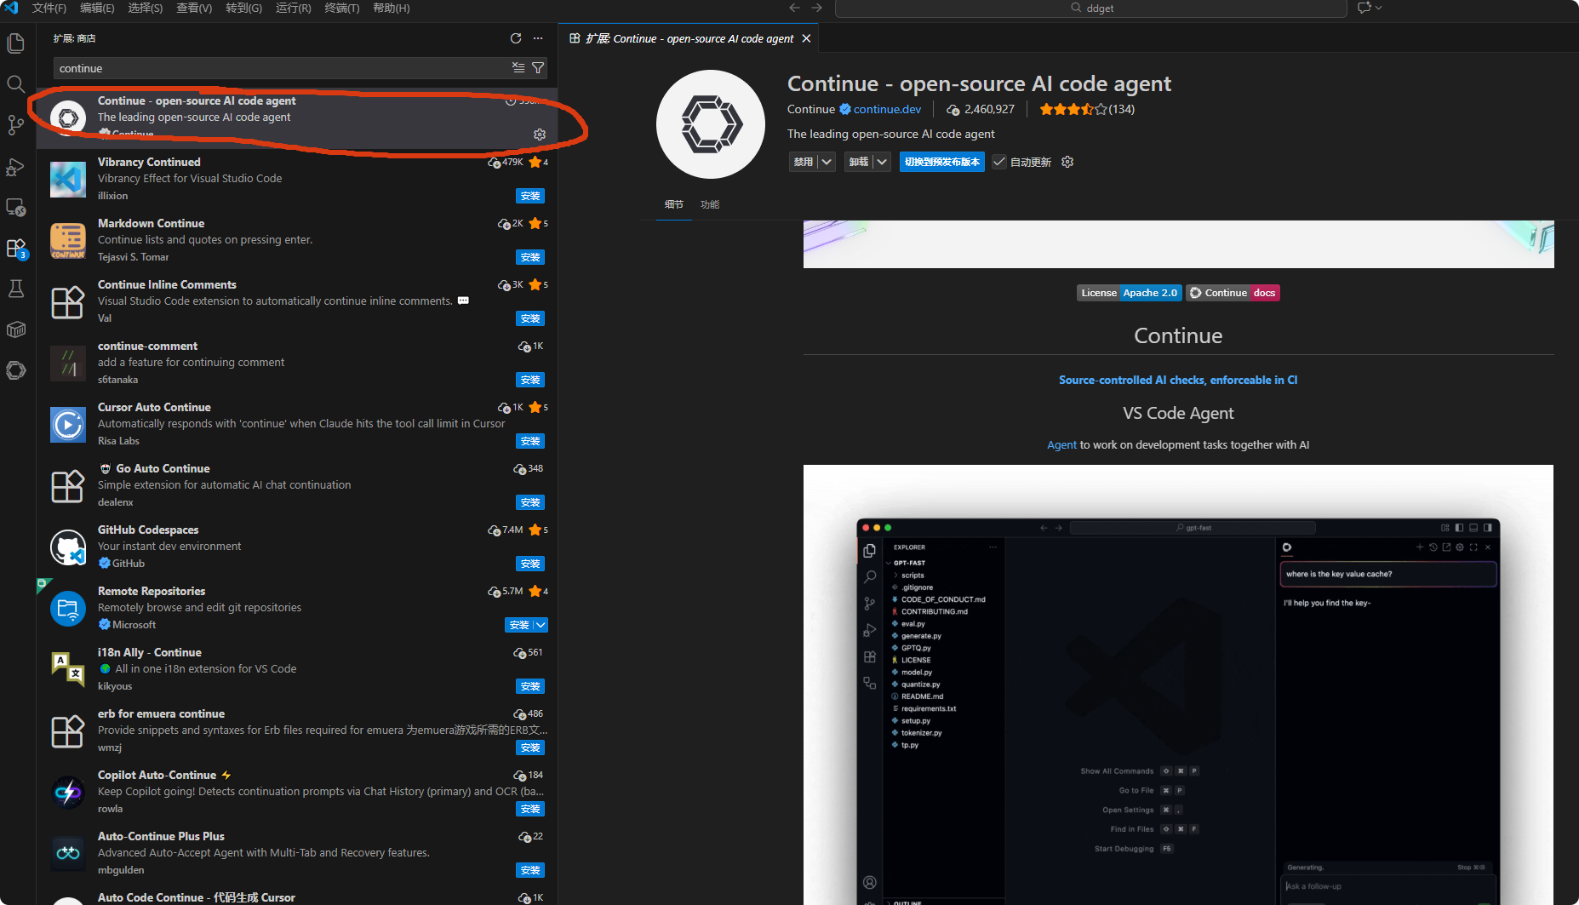1579x905 pixels.
Task: Clear extensions search results
Action: click(518, 68)
